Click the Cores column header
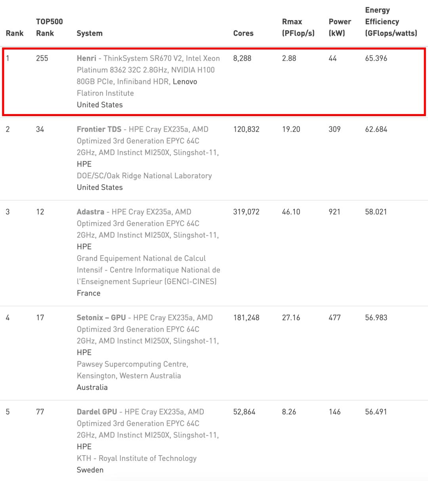The image size is (428, 481). point(243,33)
